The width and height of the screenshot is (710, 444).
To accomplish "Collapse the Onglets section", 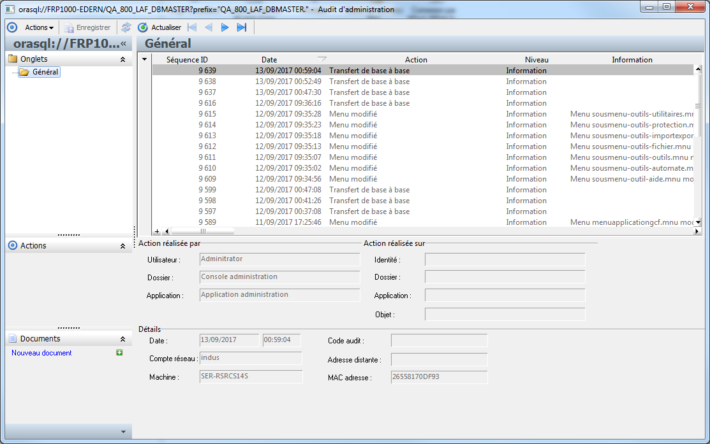I will point(122,59).
